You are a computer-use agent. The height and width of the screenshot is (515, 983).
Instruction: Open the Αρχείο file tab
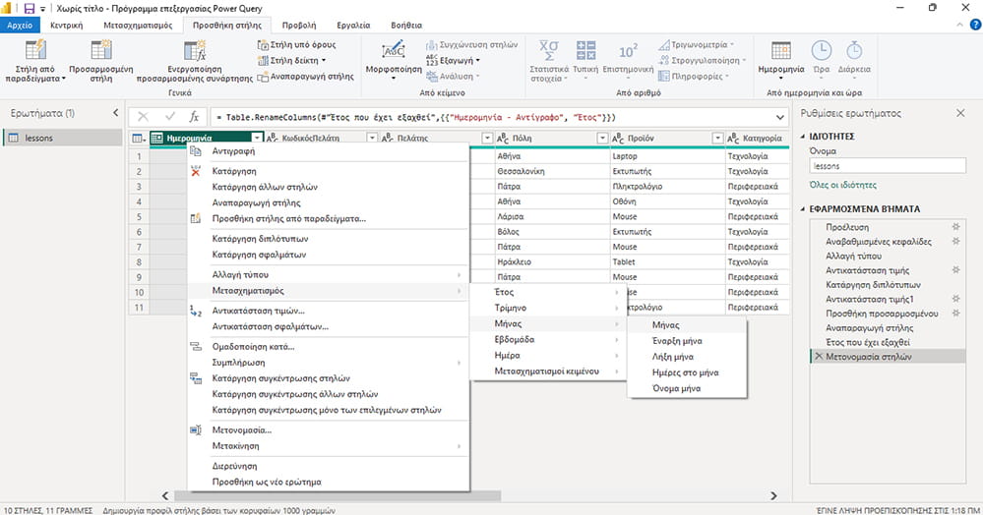point(20,25)
